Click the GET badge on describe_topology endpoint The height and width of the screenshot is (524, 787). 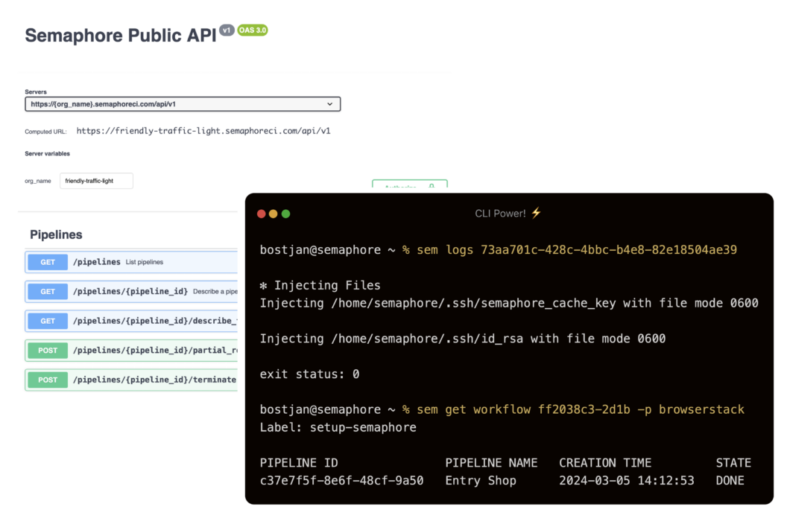click(x=47, y=321)
